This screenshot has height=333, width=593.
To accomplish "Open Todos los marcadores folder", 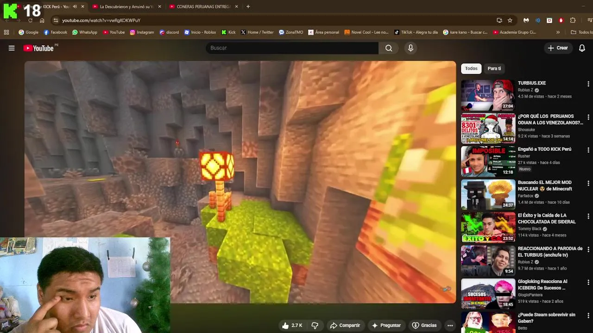I will tap(582, 32).
